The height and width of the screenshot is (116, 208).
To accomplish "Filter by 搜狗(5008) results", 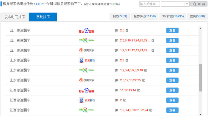I will point(197,16).
